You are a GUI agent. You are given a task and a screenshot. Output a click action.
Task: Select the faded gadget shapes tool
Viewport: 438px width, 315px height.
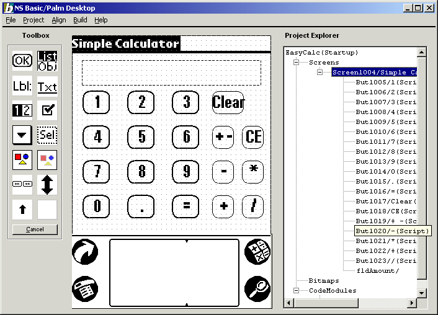click(47, 160)
